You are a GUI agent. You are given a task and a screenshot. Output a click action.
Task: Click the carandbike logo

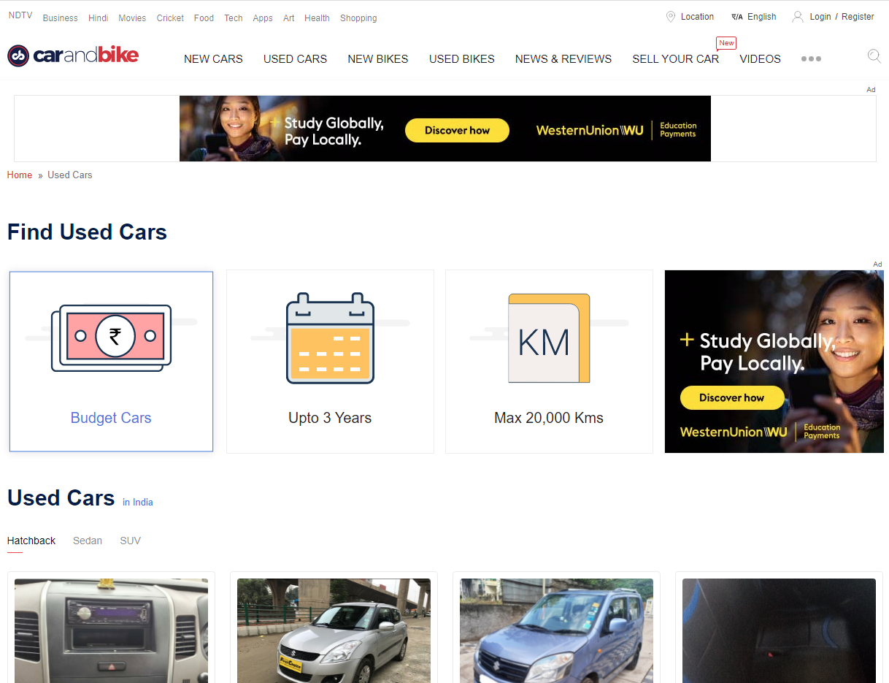pos(73,55)
